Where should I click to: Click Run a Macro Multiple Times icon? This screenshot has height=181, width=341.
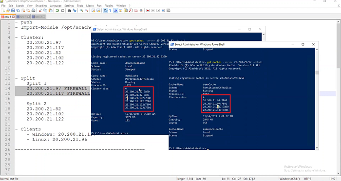pyautogui.click(x=163, y=10)
